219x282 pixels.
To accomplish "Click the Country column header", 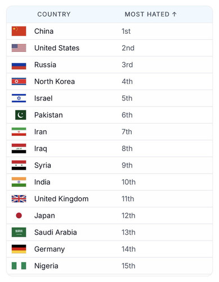I will click(54, 14).
